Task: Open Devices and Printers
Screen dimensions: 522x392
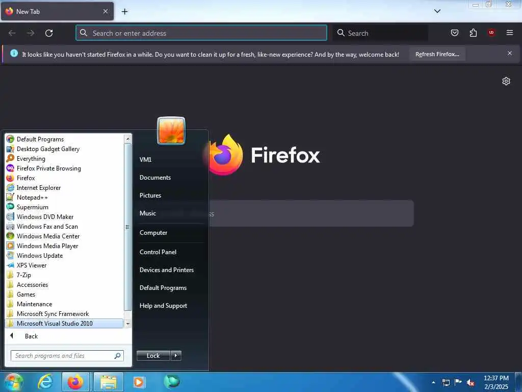Action: click(x=167, y=269)
